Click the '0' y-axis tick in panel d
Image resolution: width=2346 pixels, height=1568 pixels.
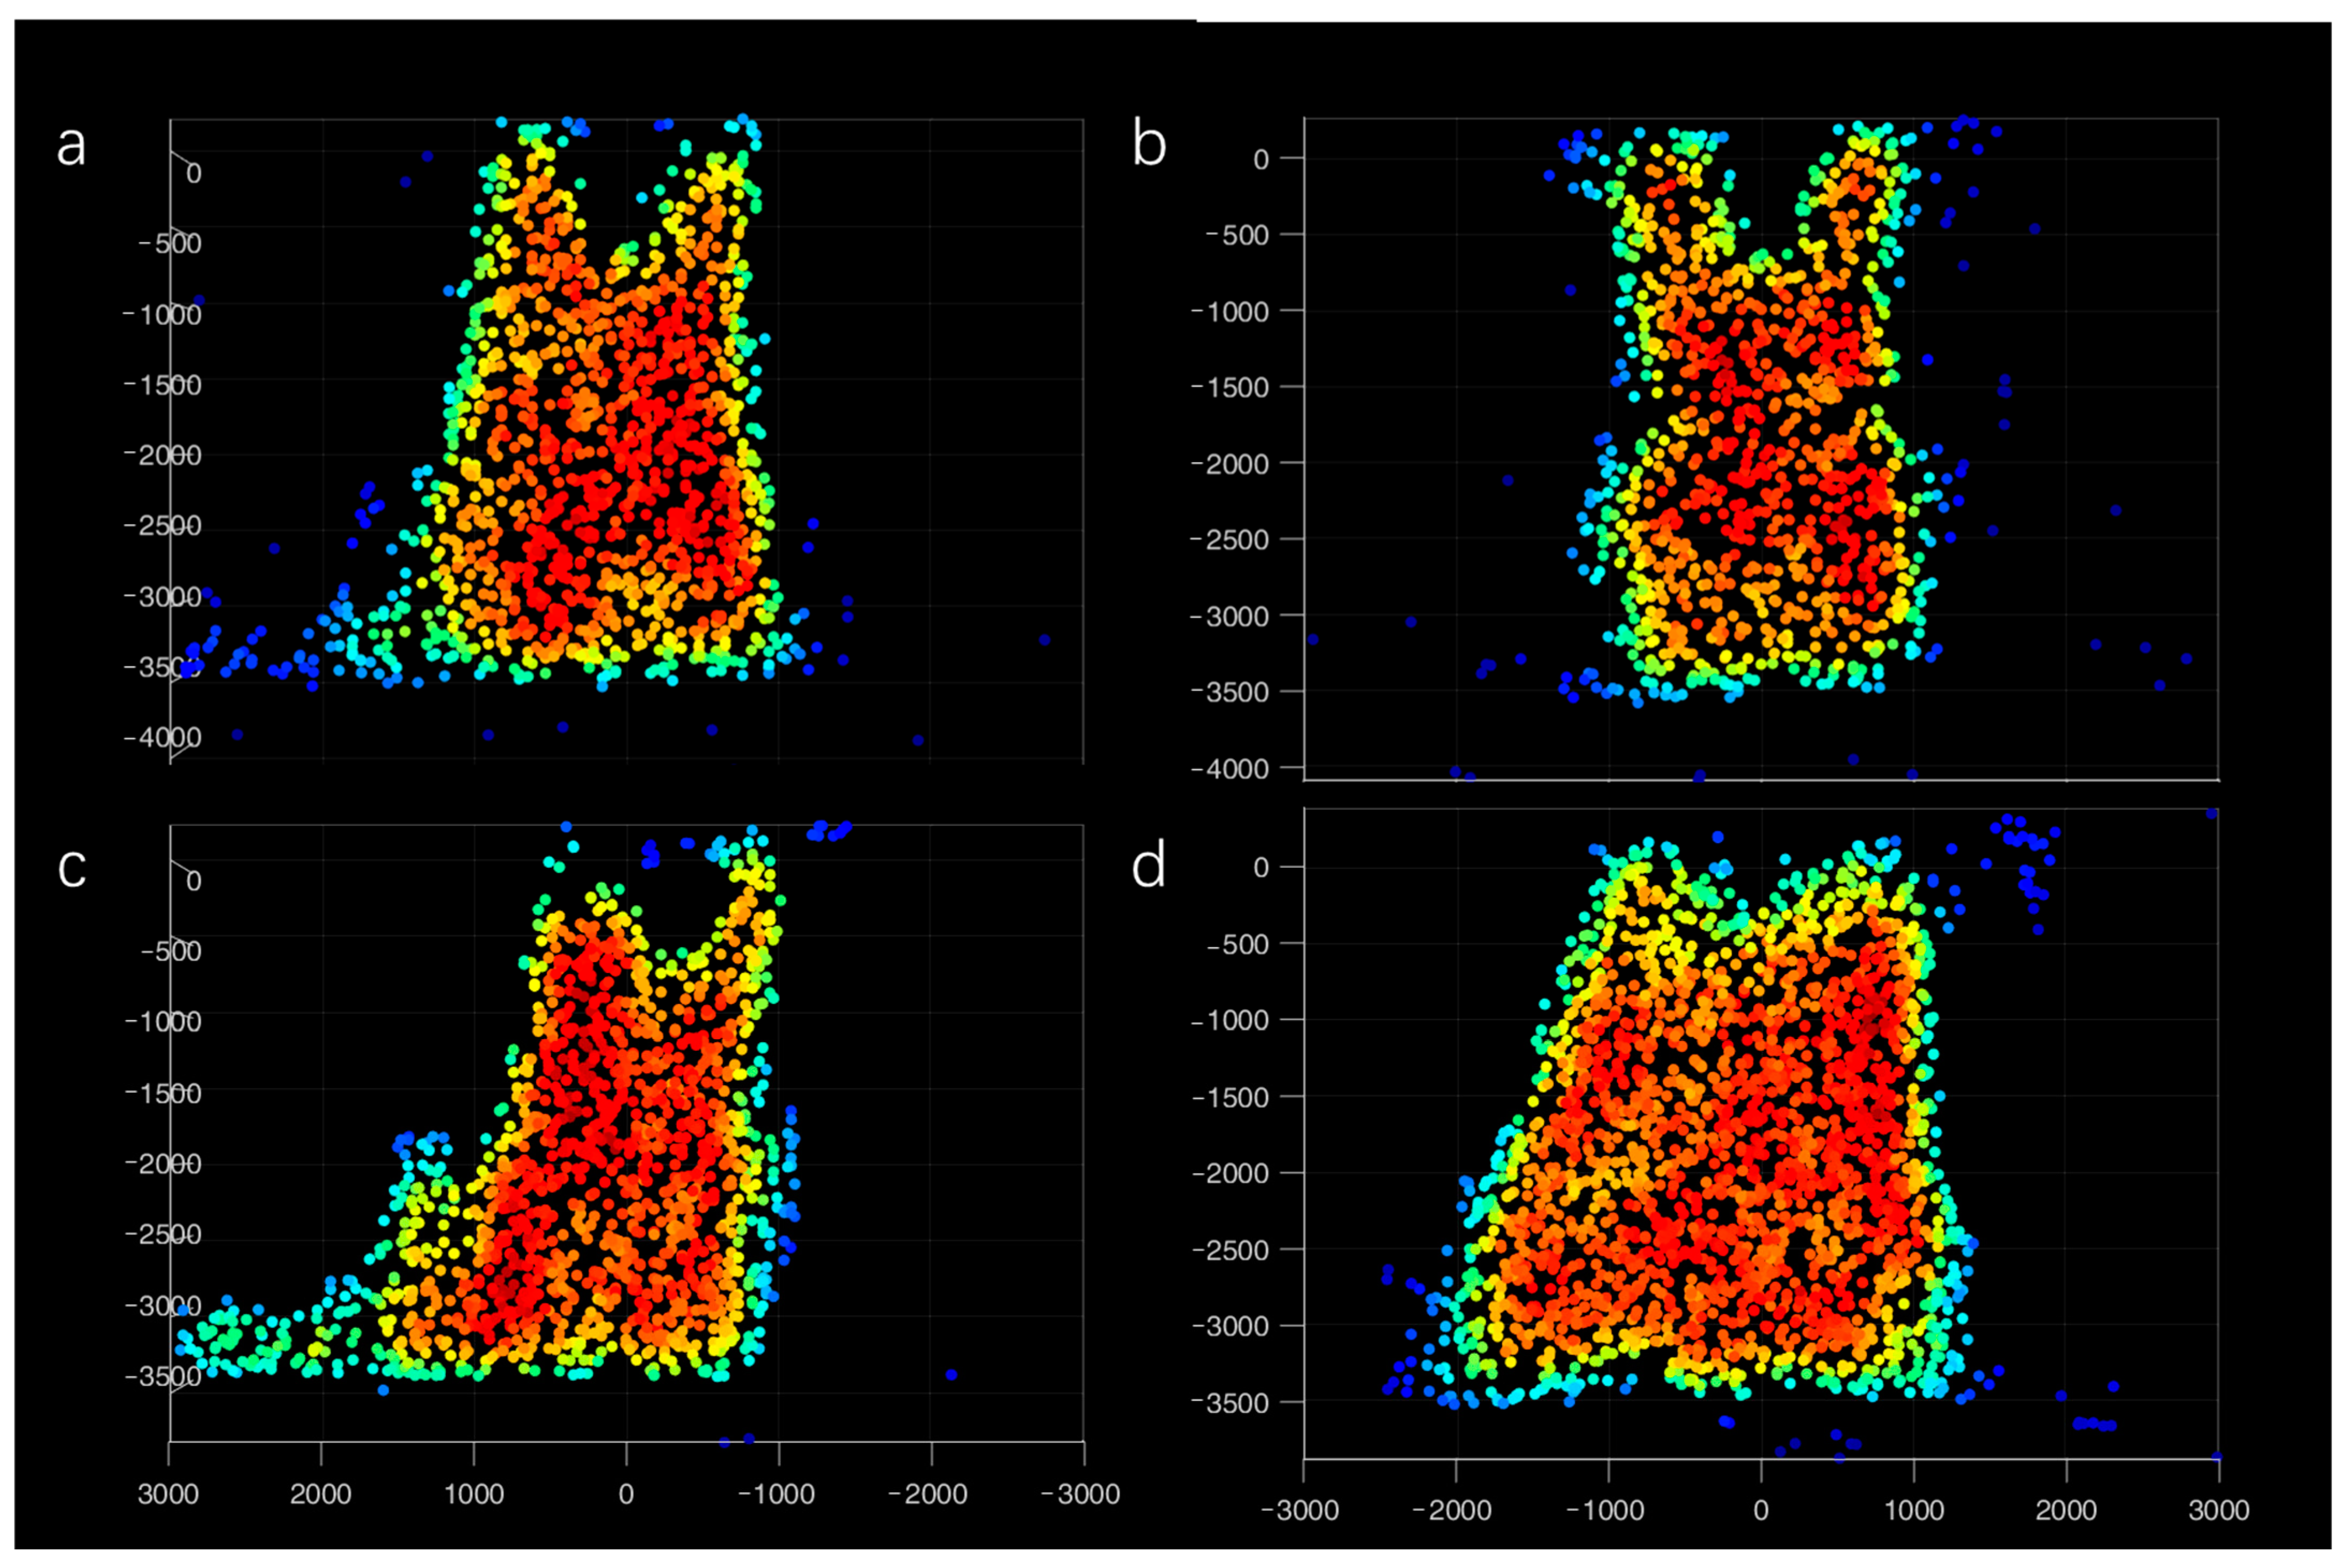[x=1261, y=868]
